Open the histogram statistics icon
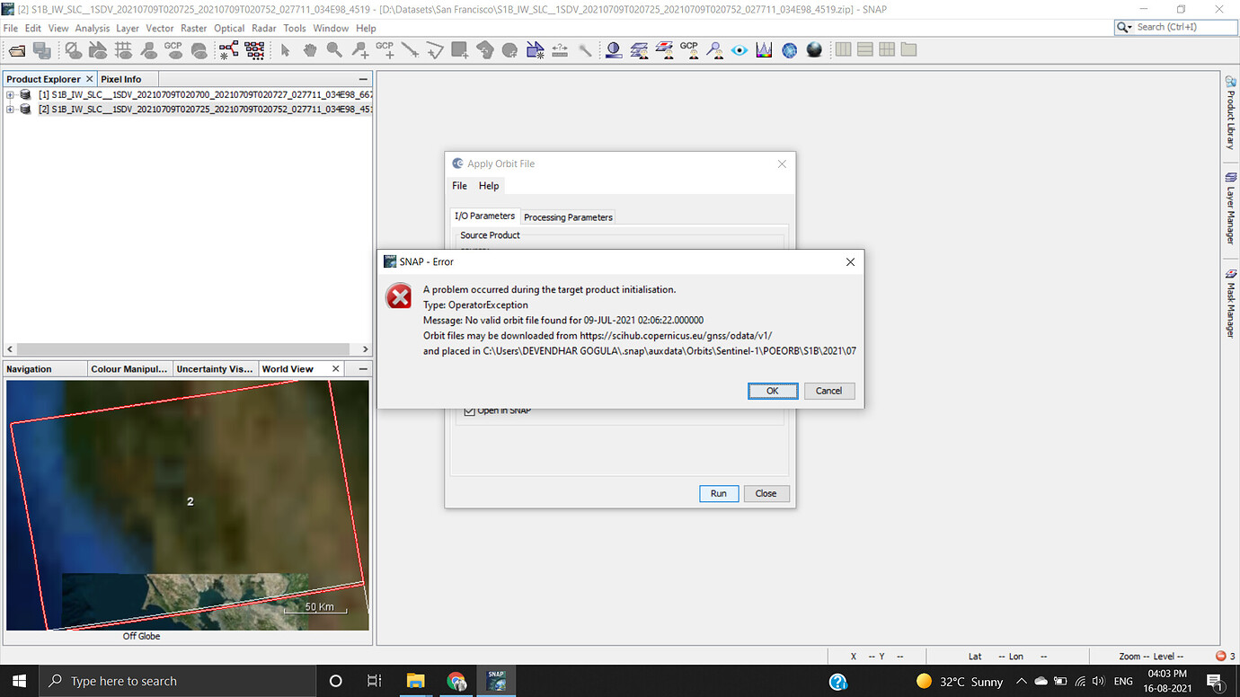Viewport: 1240px width, 697px height. click(764, 49)
